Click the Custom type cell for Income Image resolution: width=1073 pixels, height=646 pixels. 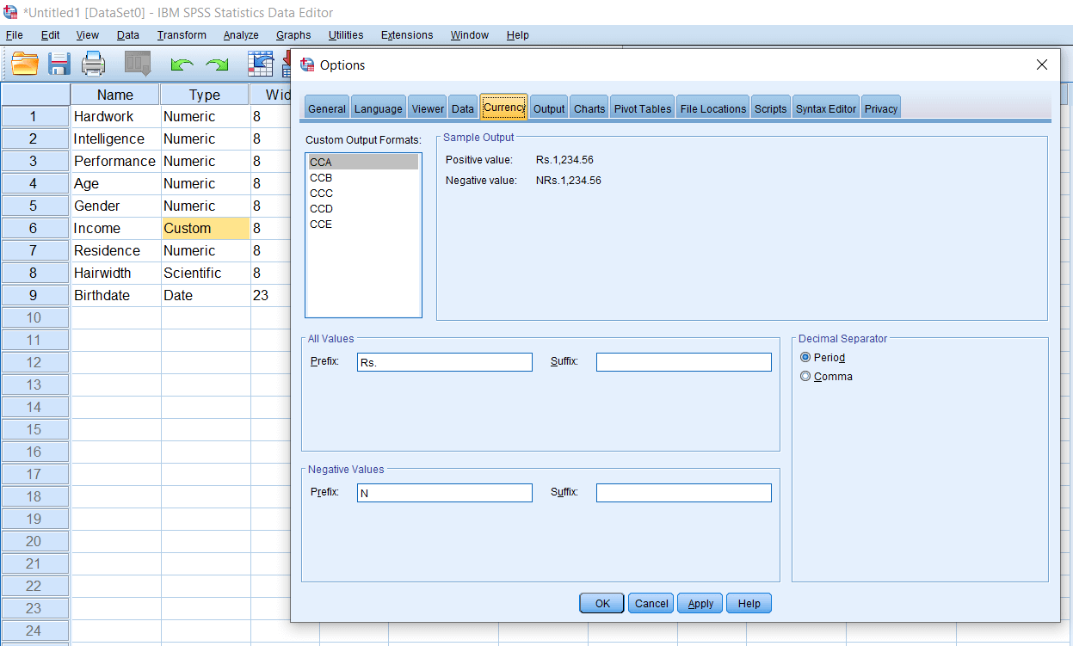tap(205, 229)
